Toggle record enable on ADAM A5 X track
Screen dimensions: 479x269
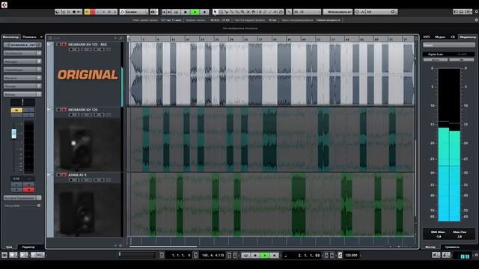tap(64, 175)
